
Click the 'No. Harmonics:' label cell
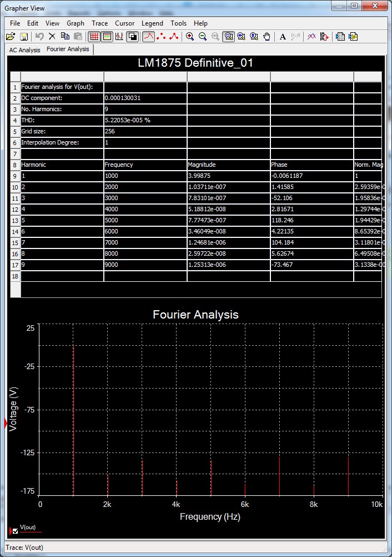point(62,109)
